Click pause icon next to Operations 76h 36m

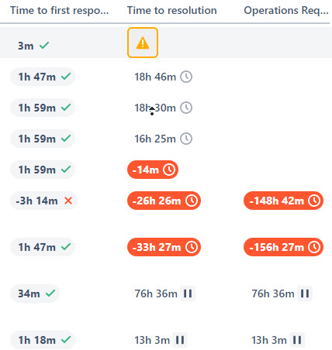click(x=305, y=293)
